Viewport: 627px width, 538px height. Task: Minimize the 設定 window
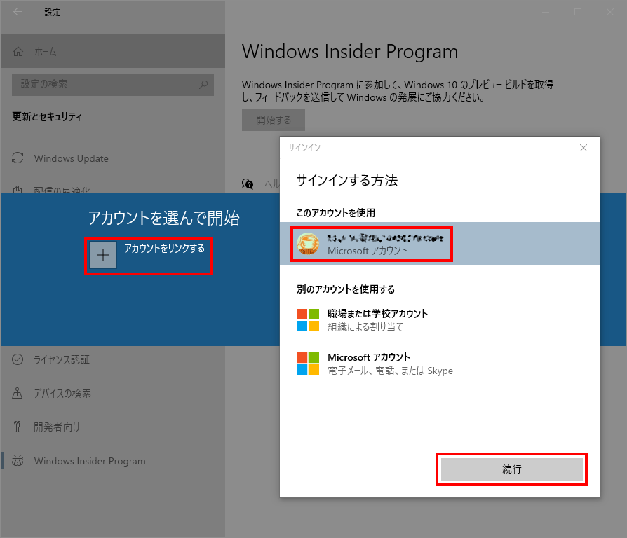tap(546, 12)
